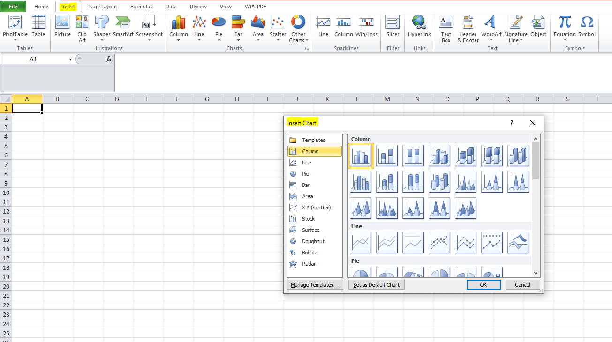Click the fx Insert Function icon
This screenshot has width=612, height=342.
pos(109,59)
